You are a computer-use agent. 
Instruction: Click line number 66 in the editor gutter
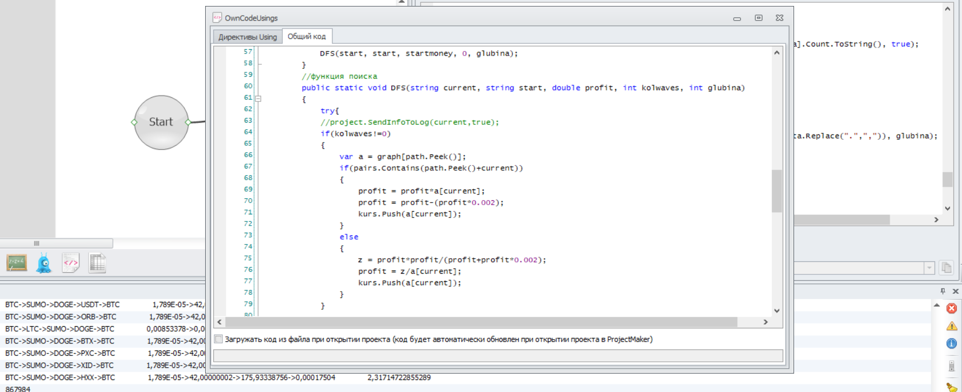[x=248, y=155]
